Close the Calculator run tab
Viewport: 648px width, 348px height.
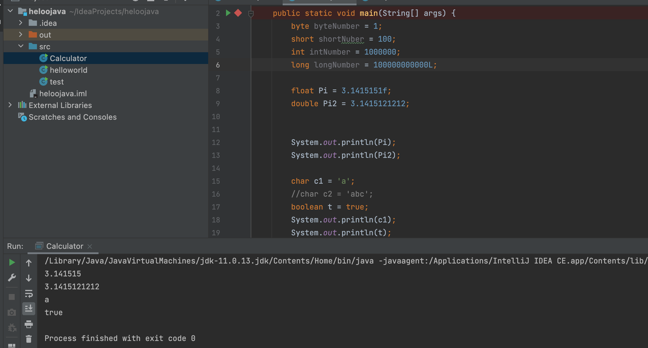point(90,246)
